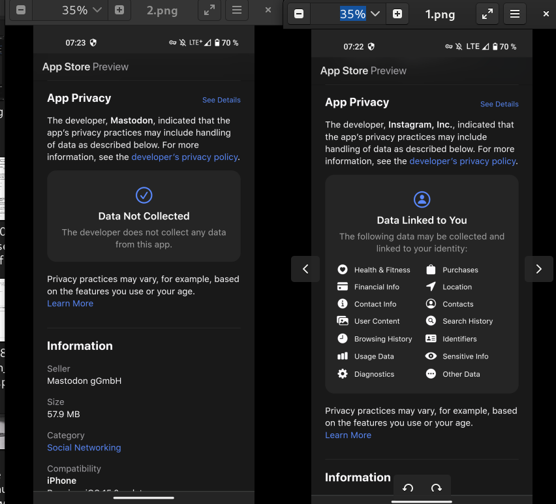Click Learn More in Mastodon screenshot

click(70, 304)
